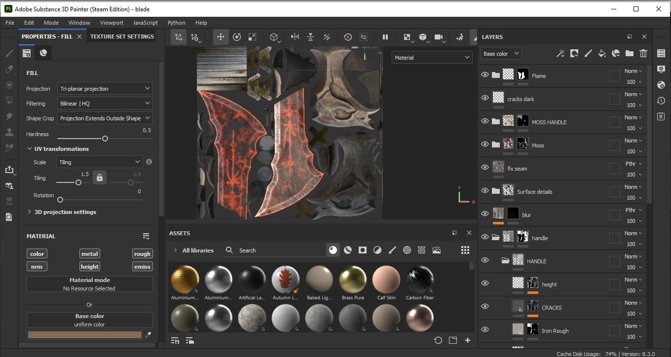Image resolution: width=671 pixels, height=357 pixels.
Task: Select the Material picker tool in left toolbar
Action: [x=9, y=147]
